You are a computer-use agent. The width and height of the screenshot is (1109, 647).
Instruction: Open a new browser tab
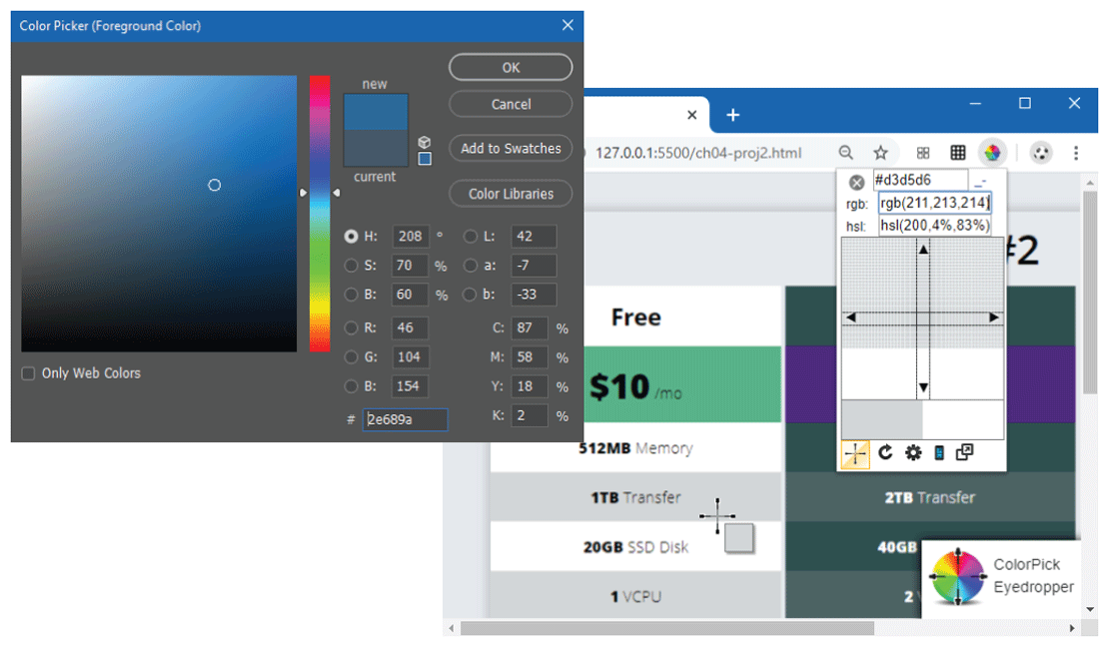(732, 115)
